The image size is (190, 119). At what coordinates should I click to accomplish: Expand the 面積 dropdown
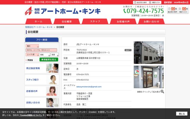tap(55, 55)
